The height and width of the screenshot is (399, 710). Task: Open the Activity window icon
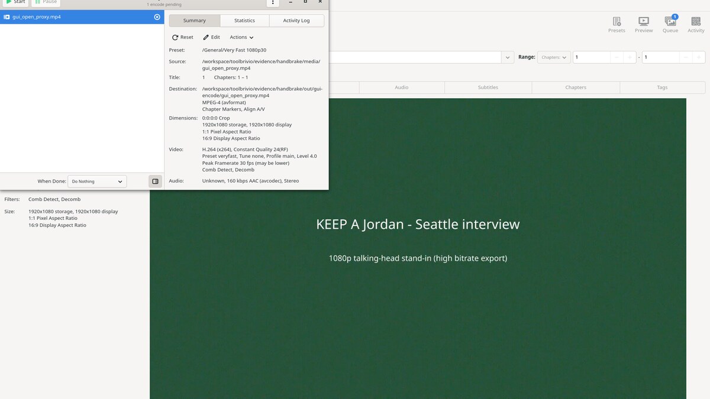coord(696,25)
